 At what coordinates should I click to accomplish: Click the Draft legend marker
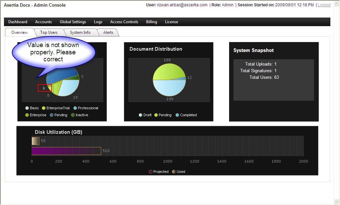click(x=140, y=115)
